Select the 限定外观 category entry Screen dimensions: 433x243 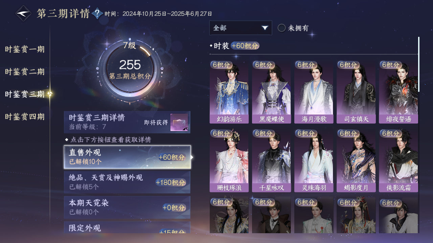[x=127, y=227]
